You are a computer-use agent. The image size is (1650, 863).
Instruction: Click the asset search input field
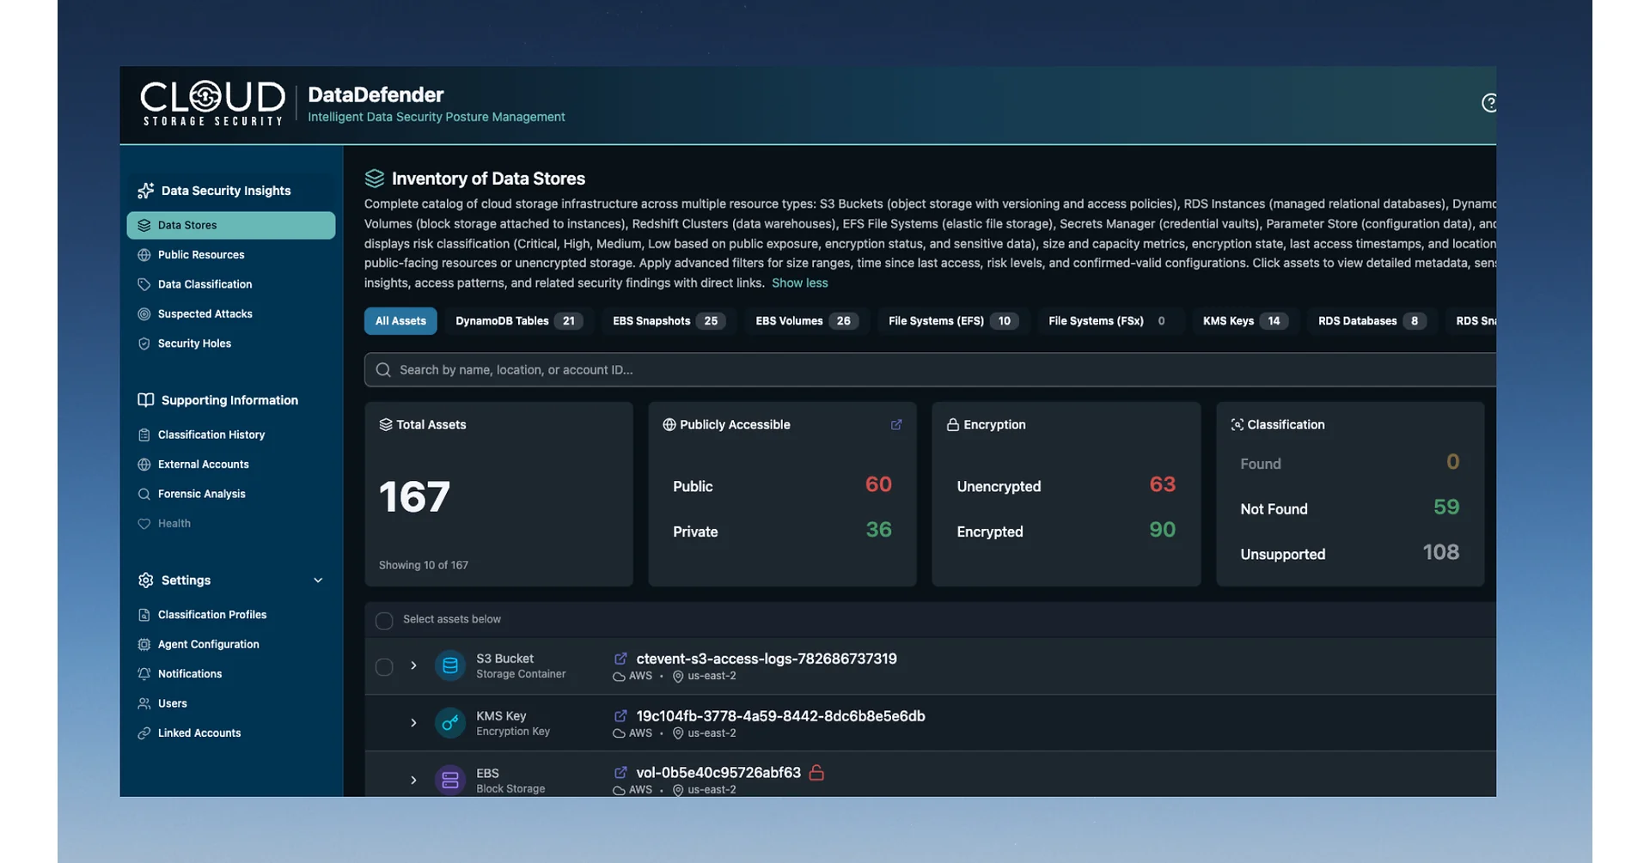pos(930,370)
